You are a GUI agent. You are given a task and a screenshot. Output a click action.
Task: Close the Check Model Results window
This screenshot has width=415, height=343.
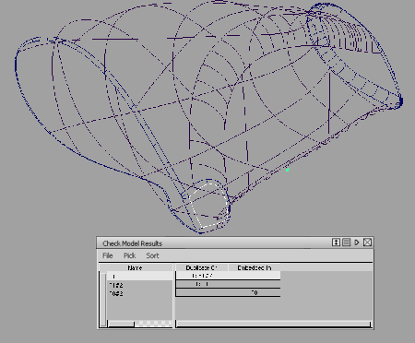pos(367,242)
